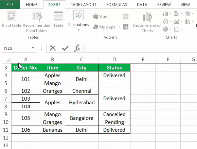This screenshot has height=149, width=197.
Task: Open Recommended PivotTables
Action: (x=37, y=22)
